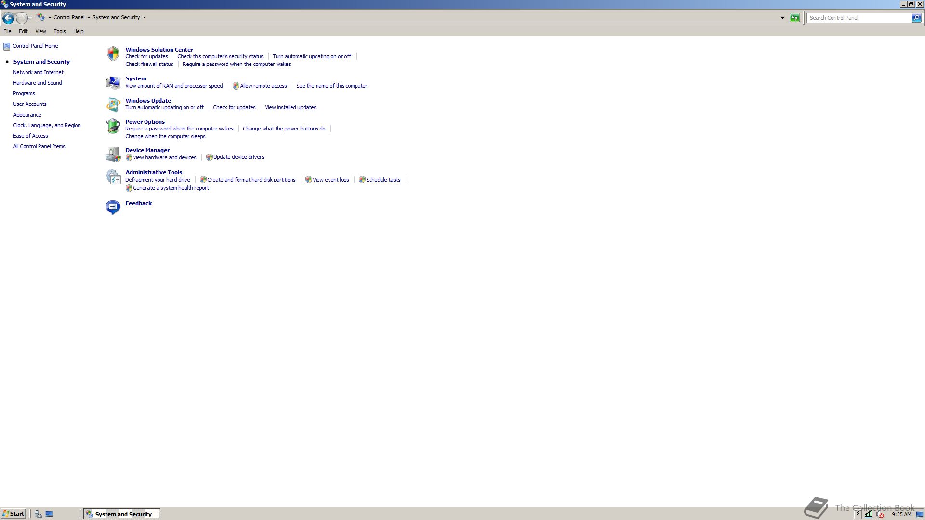Show All Control Panel Items

click(x=39, y=146)
